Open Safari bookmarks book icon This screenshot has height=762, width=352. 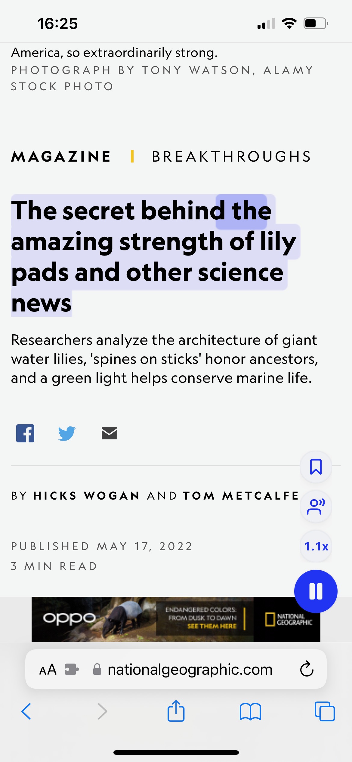point(250,712)
